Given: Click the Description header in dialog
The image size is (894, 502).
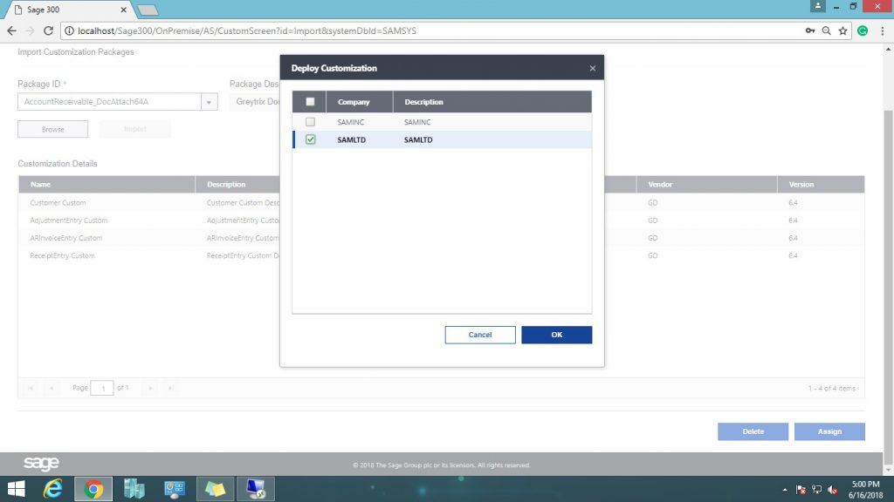Looking at the screenshot, I should pyautogui.click(x=492, y=102).
